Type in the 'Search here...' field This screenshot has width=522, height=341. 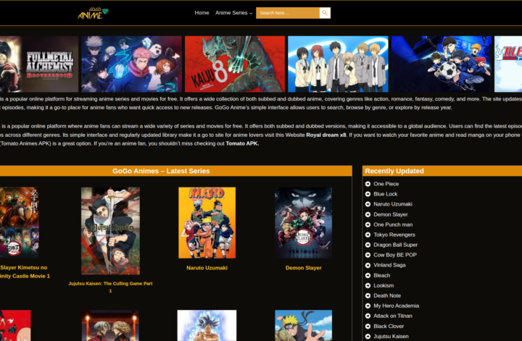pyautogui.click(x=287, y=13)
